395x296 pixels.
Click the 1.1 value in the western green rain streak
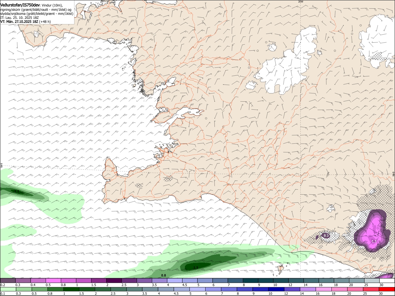[x=17, y=192]
